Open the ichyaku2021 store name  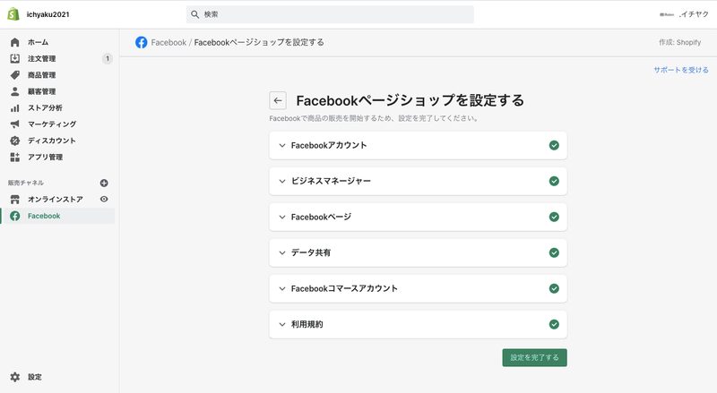pyautogui.click(x=48, y=14)
